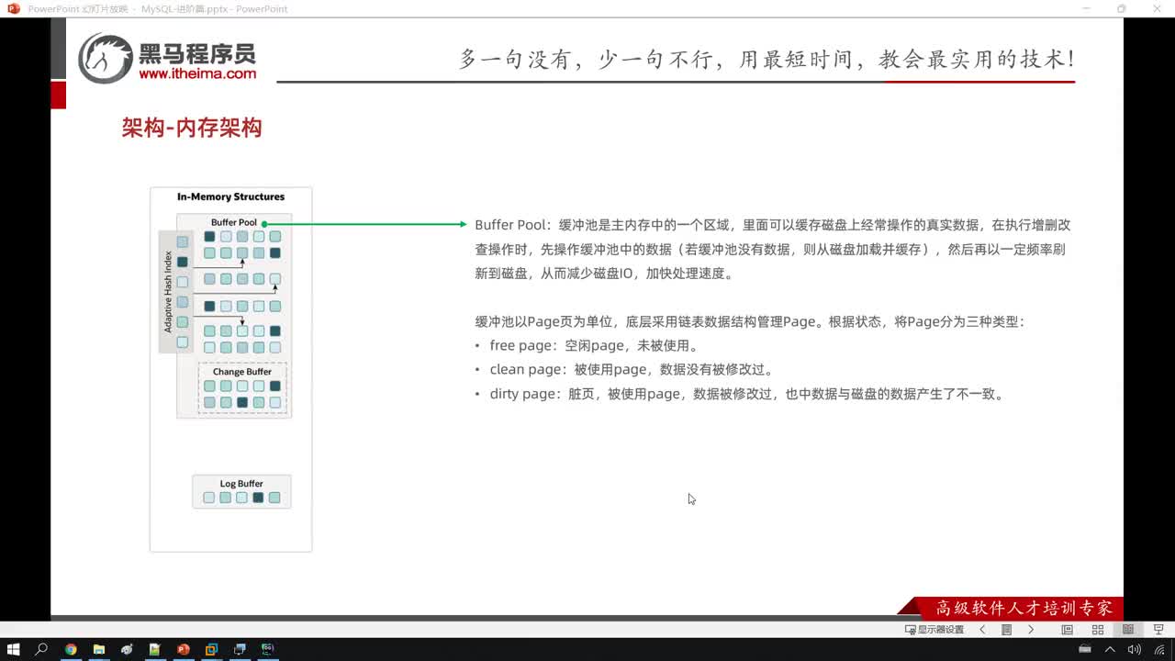Switch to Reading view
The height and width of the screenshot is (661, 1175).
click(1128, 630)
